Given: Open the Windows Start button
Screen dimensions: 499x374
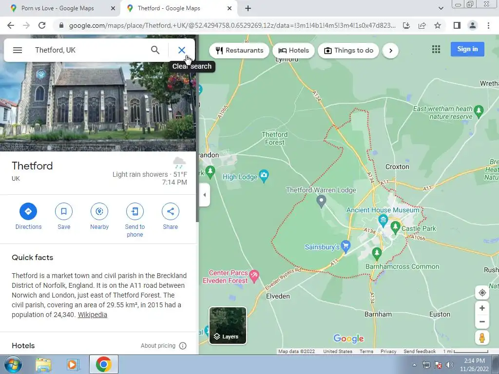Looking at the screenshot, I should pyautogui.click(x=12, y=364).
